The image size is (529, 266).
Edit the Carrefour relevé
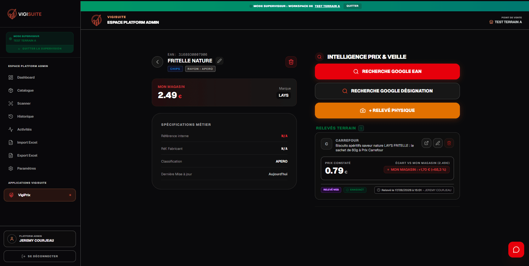pos(438,143)
